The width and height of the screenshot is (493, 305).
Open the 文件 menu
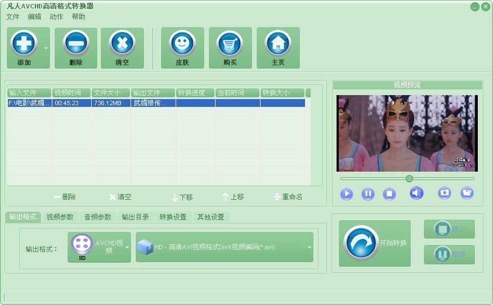pyautogui.click(x=12, y=17)
